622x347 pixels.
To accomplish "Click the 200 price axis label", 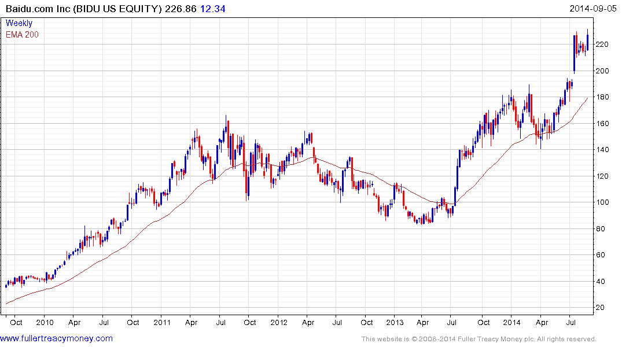I will pos(602,71).
